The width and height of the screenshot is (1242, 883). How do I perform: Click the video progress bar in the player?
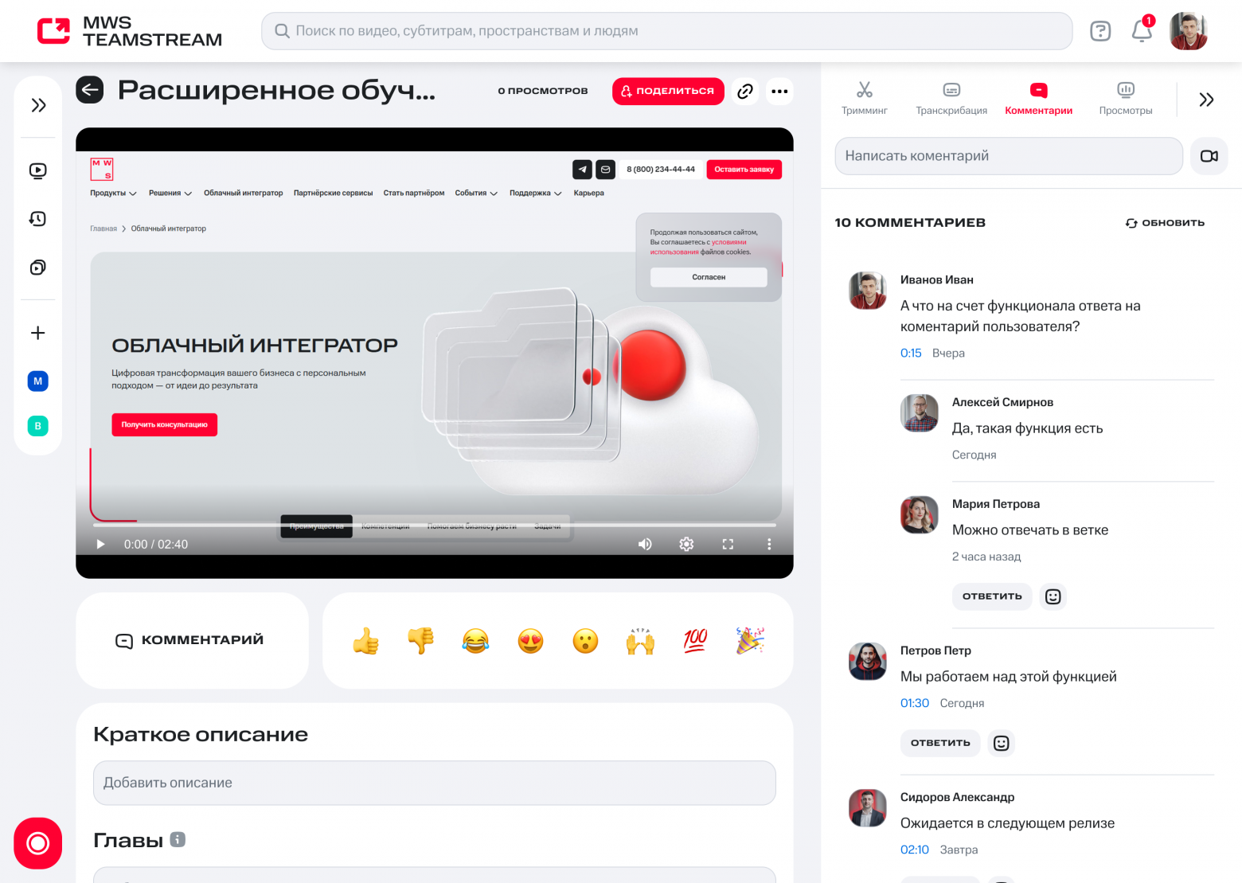[438, 525]
